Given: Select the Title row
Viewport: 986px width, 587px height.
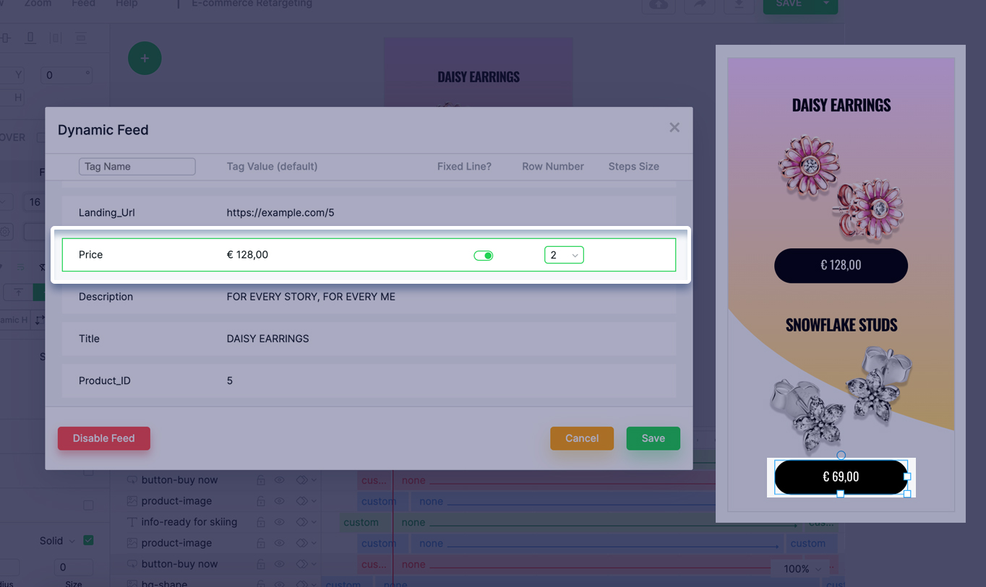Looking at the screenshot, I should 369,339.
